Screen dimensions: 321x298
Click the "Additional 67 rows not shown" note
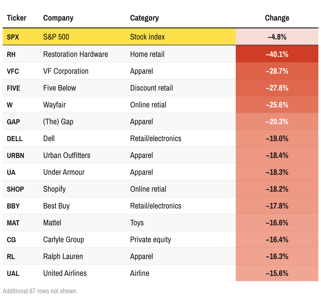tap(40, 291)
